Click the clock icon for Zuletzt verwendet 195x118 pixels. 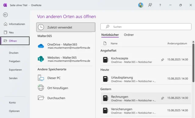[41, 27]
